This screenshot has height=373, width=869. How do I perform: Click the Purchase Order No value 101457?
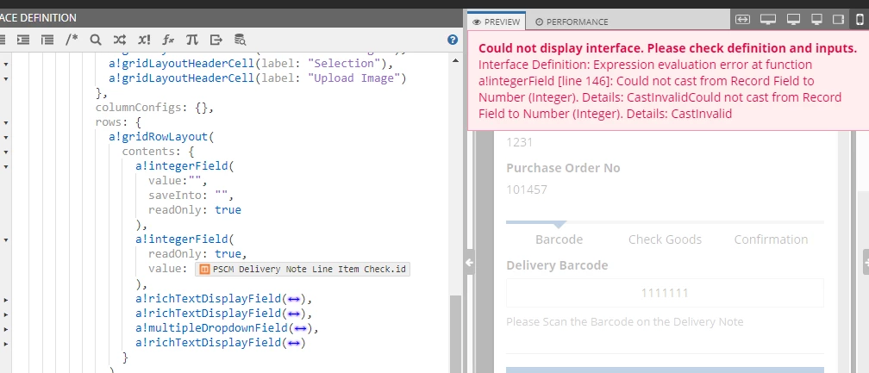click(527, 190)
